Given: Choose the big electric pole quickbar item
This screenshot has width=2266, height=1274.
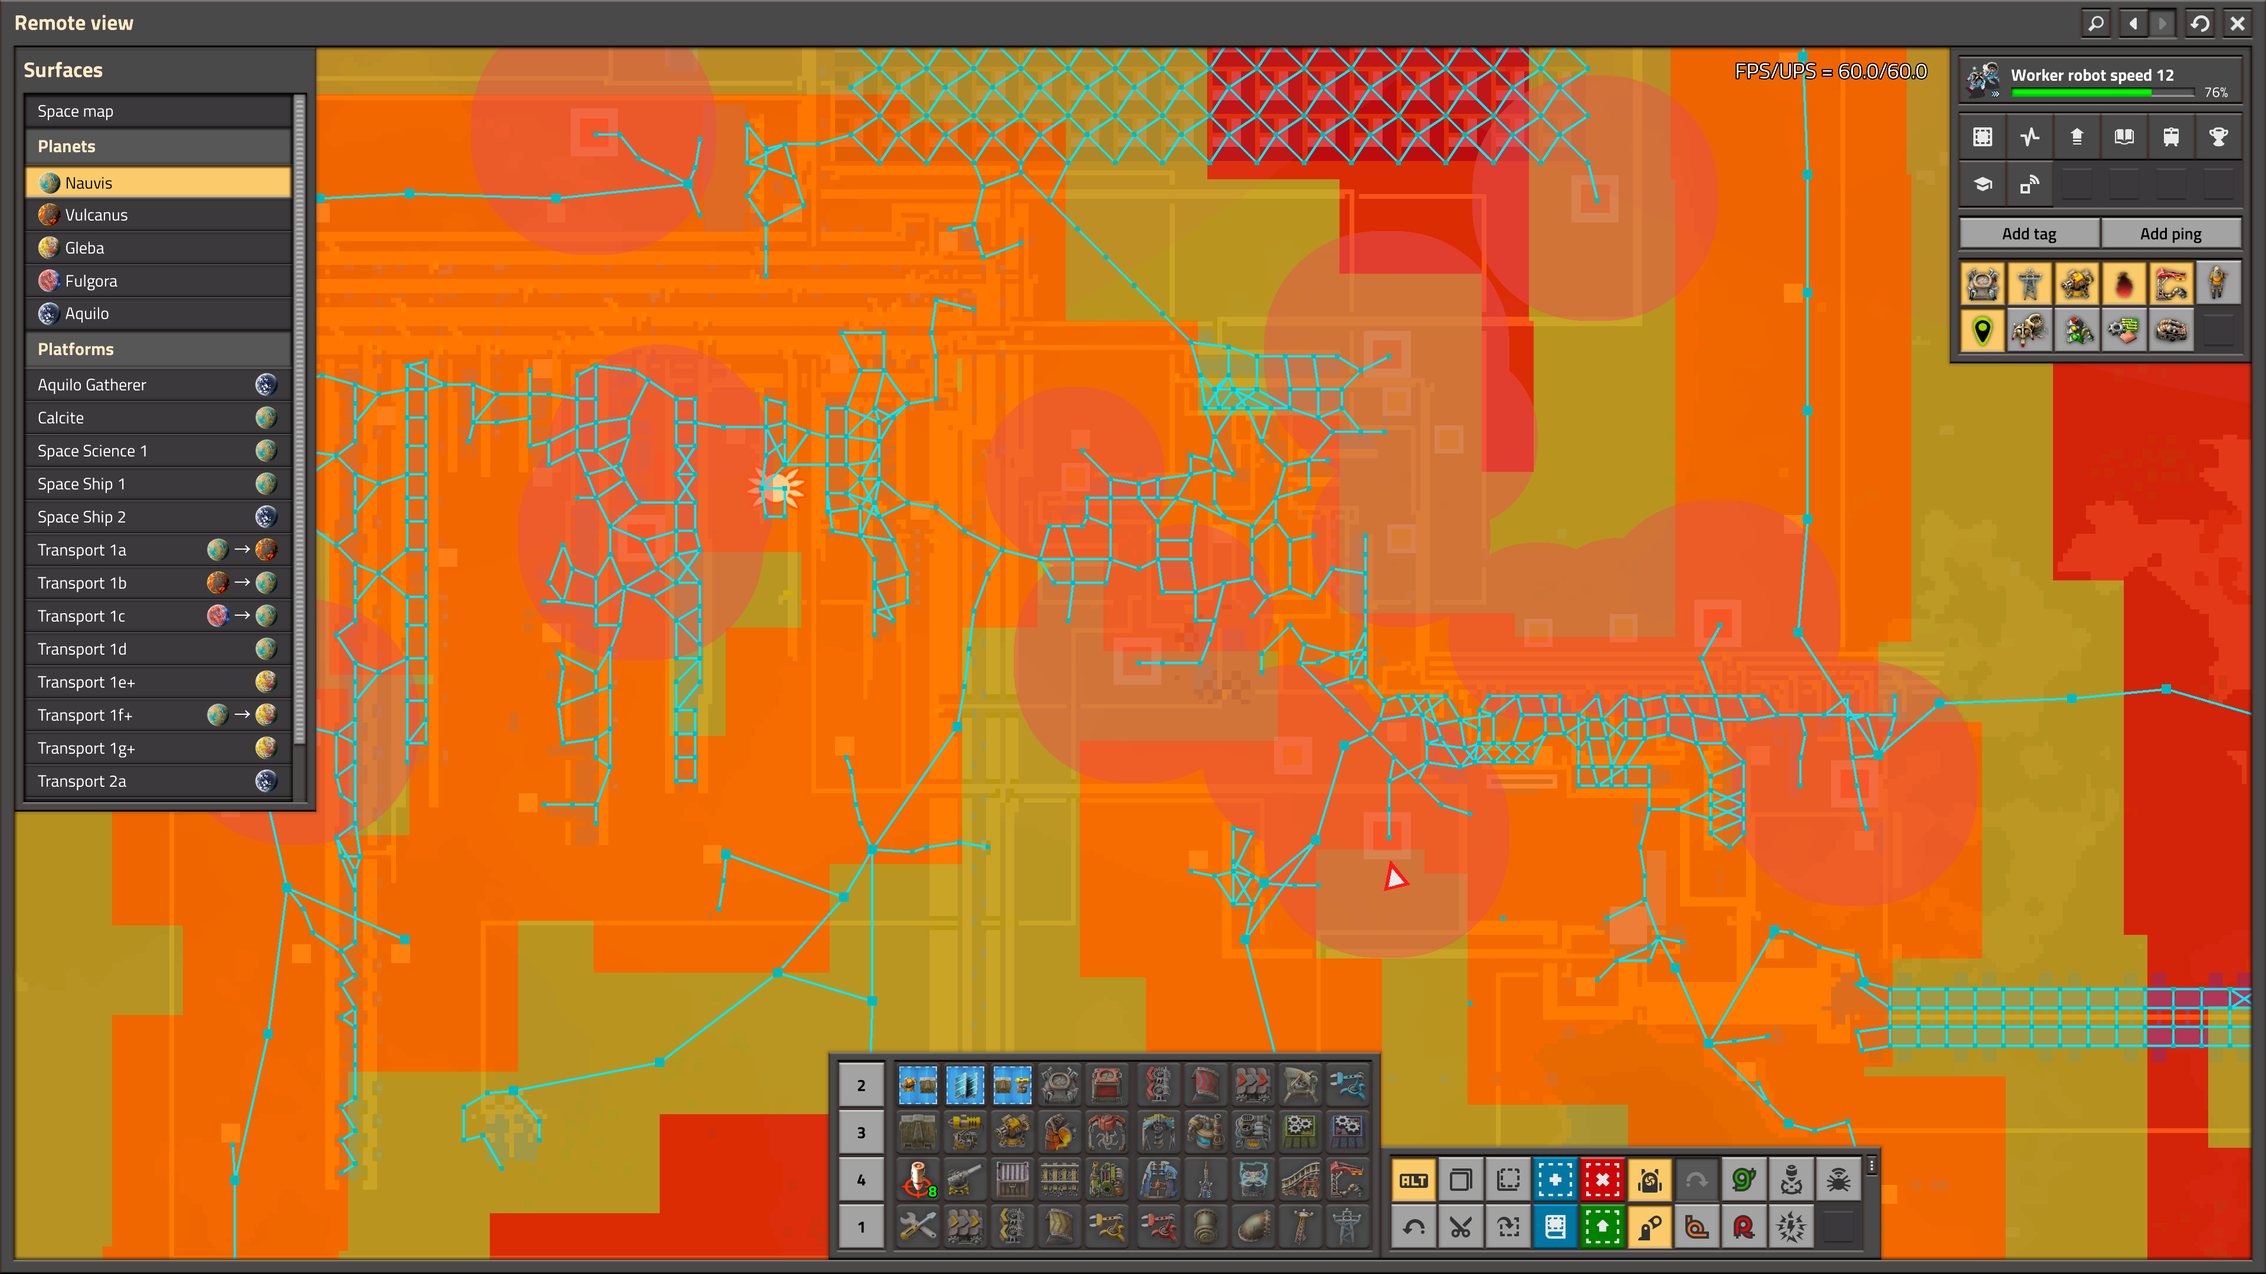Looking at the screenshot, I should (x=1347, y=1227).
